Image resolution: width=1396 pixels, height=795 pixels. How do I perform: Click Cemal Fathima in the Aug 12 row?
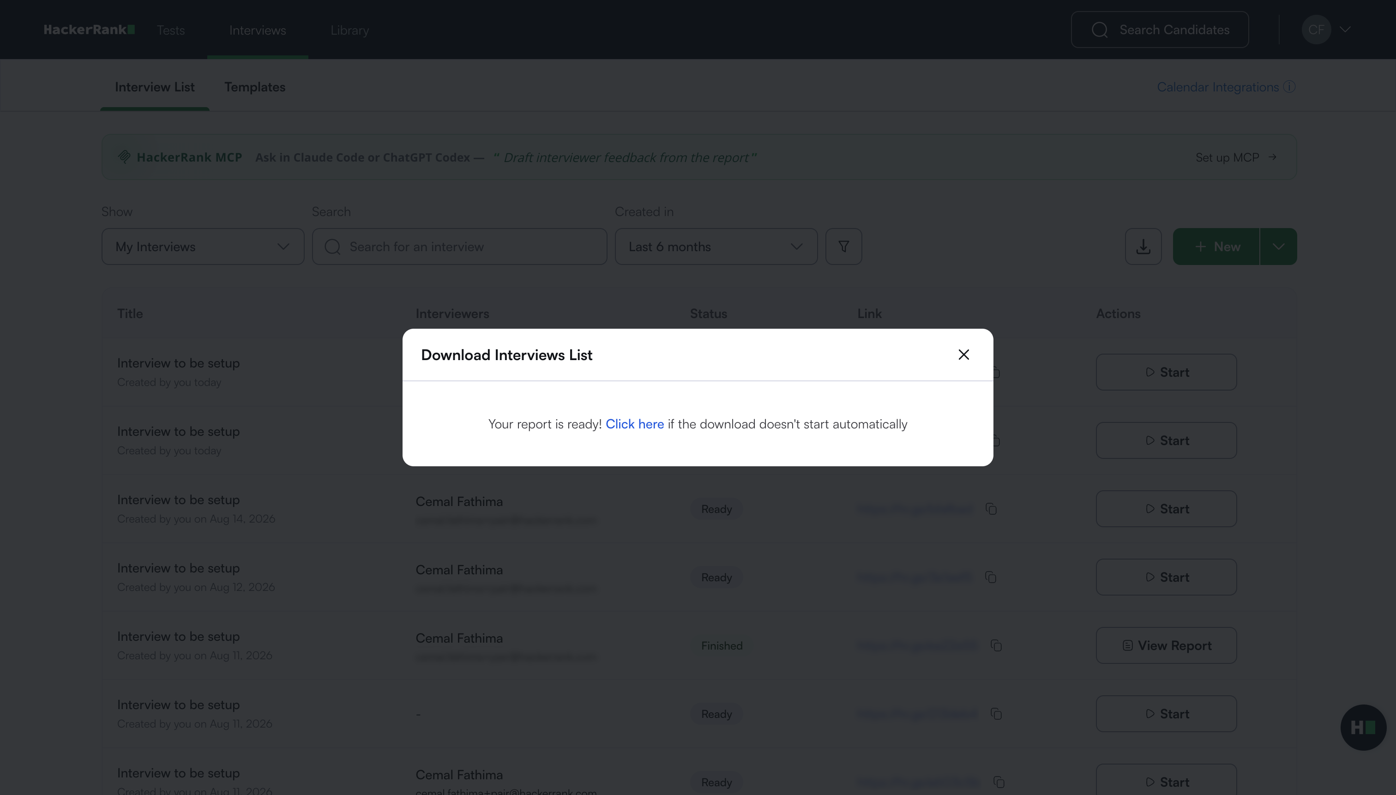click(459, 570)
